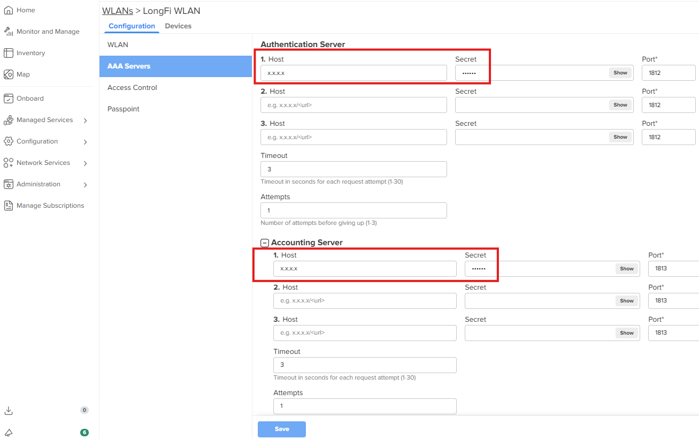Select the Onboard sidebar icon
Image resolution: width=699 pixels, height=439 pixels.
[x=8, y=99]
